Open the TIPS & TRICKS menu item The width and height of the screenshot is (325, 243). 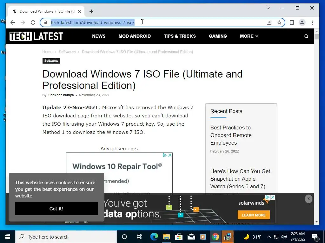coord(180,36)
